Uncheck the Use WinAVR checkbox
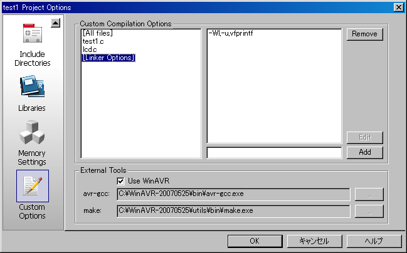Viewport: 407px width, 253px height. point(121,181)
